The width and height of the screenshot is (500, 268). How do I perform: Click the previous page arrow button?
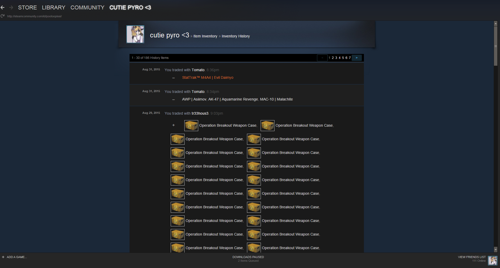(x=322, y=58)
